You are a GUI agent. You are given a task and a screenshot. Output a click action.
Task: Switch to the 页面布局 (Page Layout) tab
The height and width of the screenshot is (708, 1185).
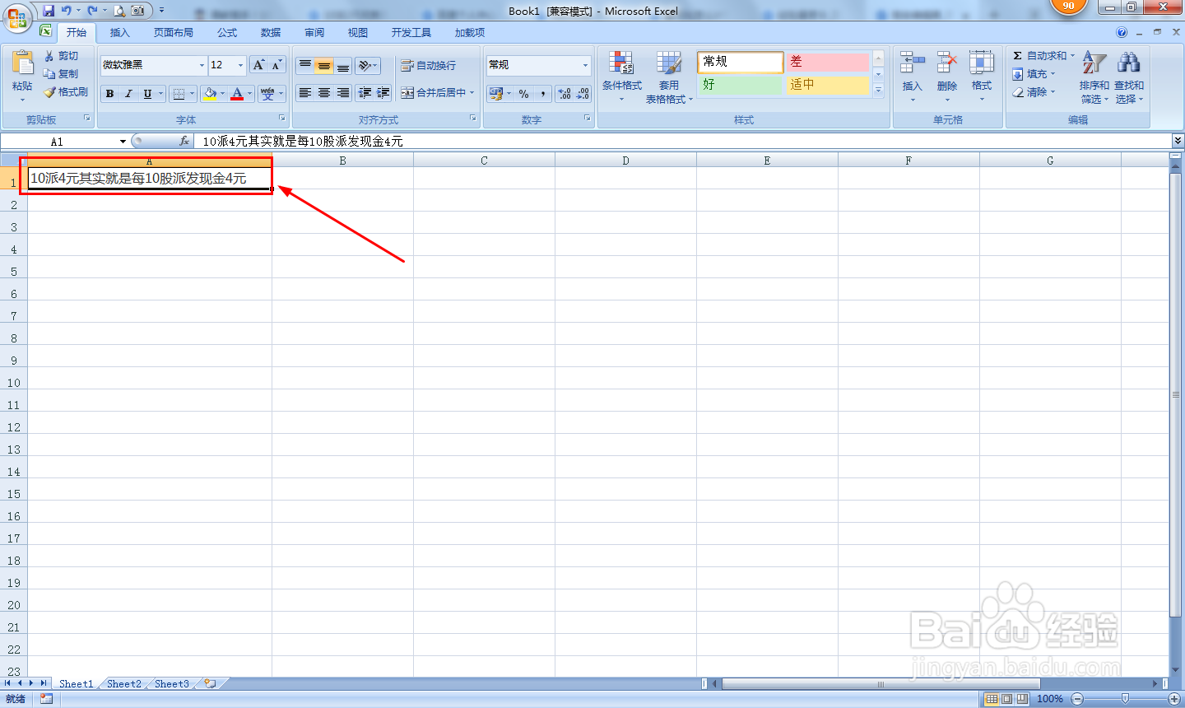click(x=174, y=33)
